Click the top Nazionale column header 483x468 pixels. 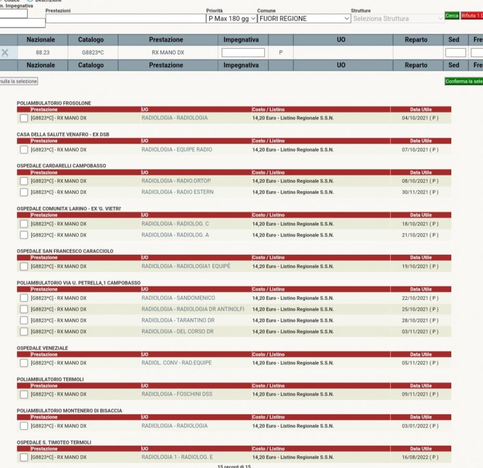pyautogui.click(x=41, y=40)
